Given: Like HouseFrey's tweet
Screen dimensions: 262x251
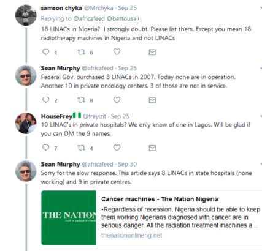Looking at the screenshot, I should tap(117, 148).
